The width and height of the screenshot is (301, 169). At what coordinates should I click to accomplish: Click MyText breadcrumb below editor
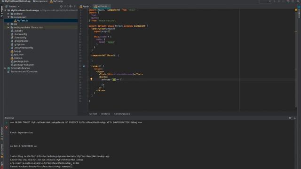[x=93, y=114]
